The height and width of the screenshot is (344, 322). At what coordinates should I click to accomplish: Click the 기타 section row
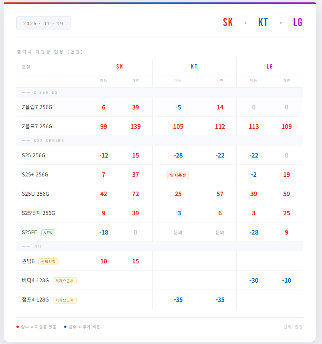(160, 246)
